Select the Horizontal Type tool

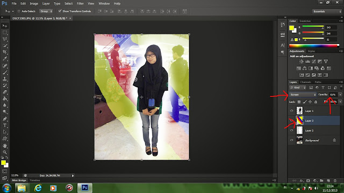pos(5,125)
